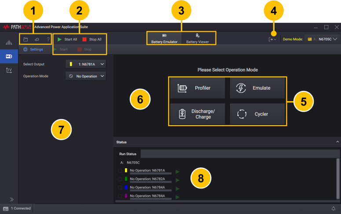Click the Profiler battery icon
Viewport: 341px width, 214px height.
[182, 88]
